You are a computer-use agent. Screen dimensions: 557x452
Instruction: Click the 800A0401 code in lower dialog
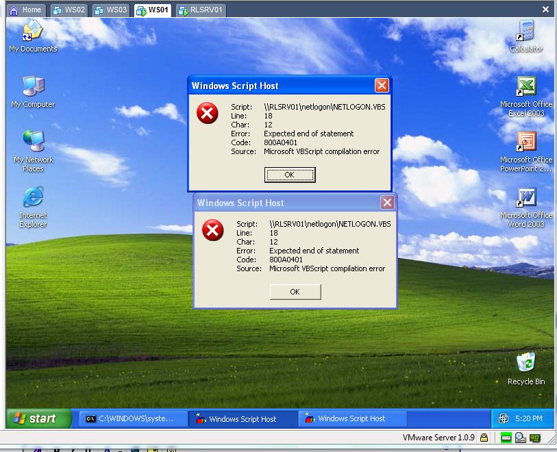coord(286,260)
